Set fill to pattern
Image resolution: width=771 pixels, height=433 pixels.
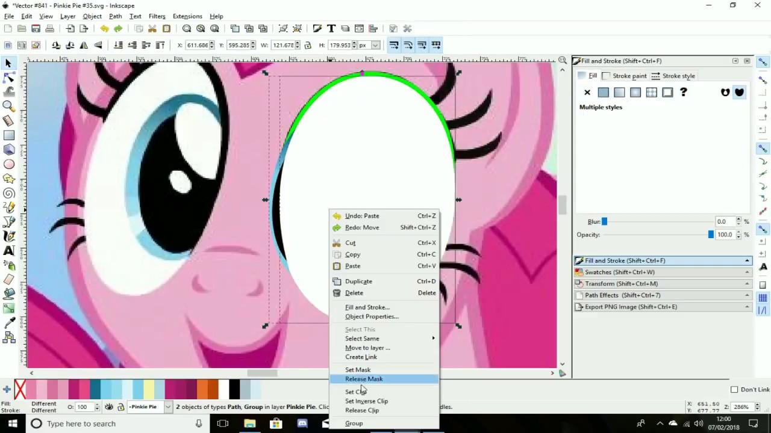click(x=651, y=92)
